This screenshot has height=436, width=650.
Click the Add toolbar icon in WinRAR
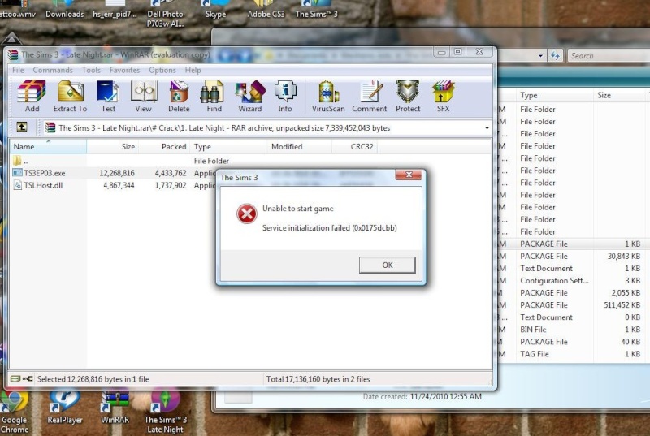[32, 95]
